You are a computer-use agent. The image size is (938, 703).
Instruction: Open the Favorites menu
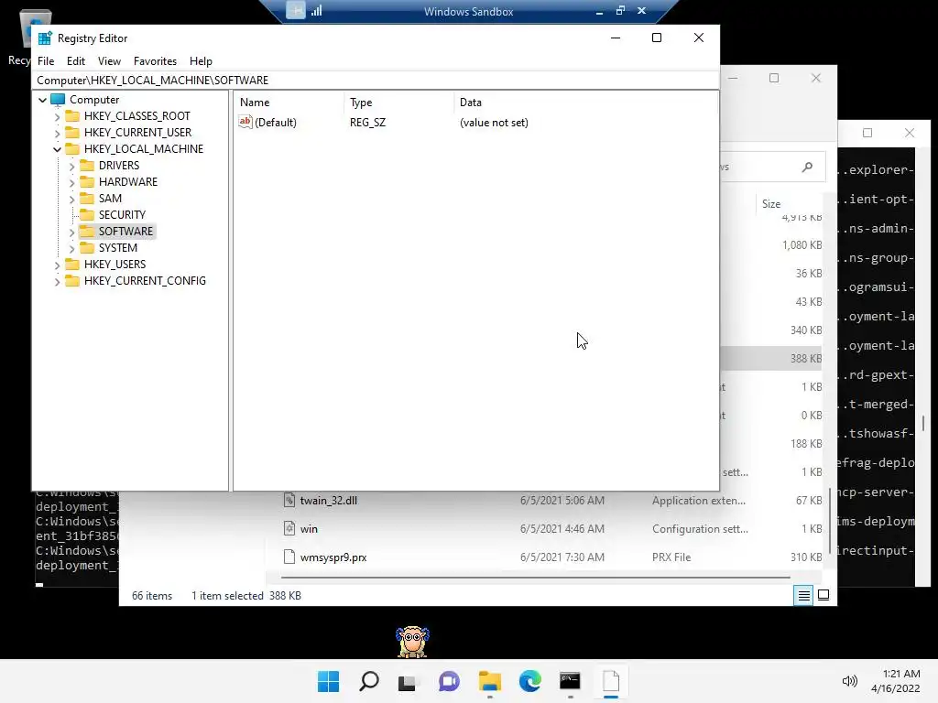pyautogui.click(x=155, y=61)
